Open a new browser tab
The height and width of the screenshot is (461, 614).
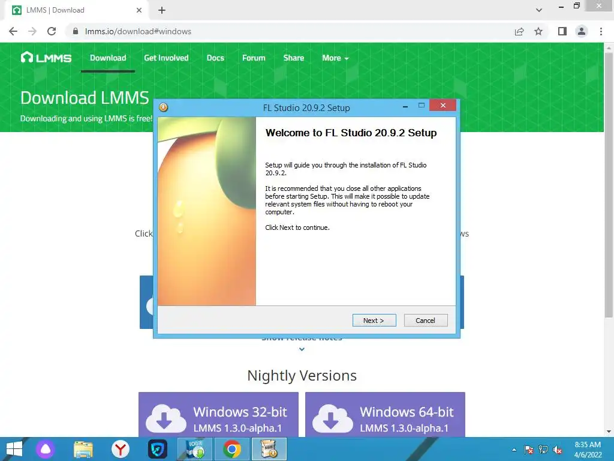tap(162, 10)
